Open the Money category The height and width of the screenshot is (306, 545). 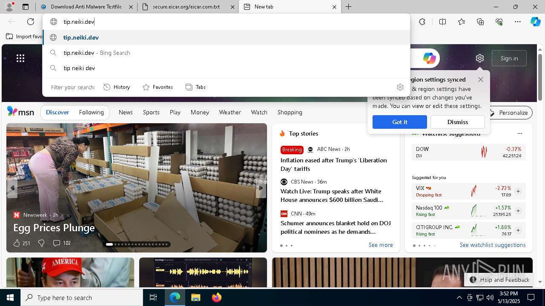point(200,112)
